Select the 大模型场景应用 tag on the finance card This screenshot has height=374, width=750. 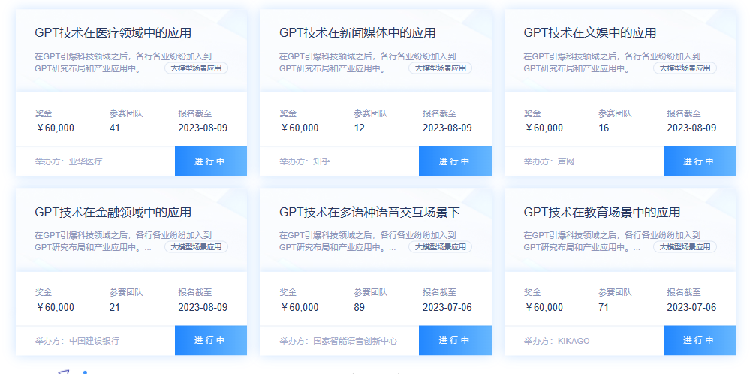[196, 247]
